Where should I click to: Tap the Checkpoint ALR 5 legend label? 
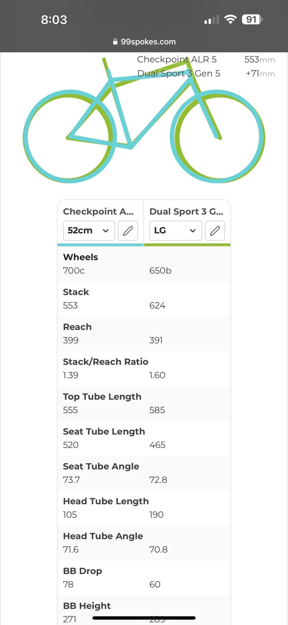click(177, 59)
